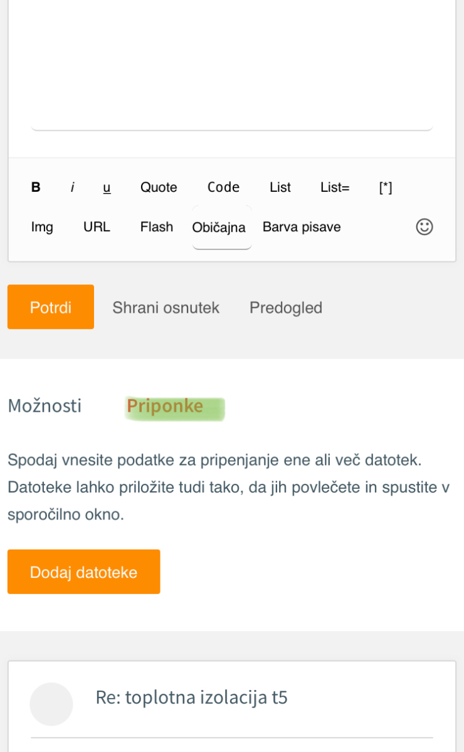Apply bold formatting with B button
Image resolution: width=464 pixels, height=752 pixels.
[36, 187]
